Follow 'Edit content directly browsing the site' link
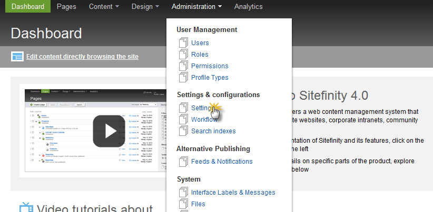Viewport: 433px width, 212px height. 82,57
